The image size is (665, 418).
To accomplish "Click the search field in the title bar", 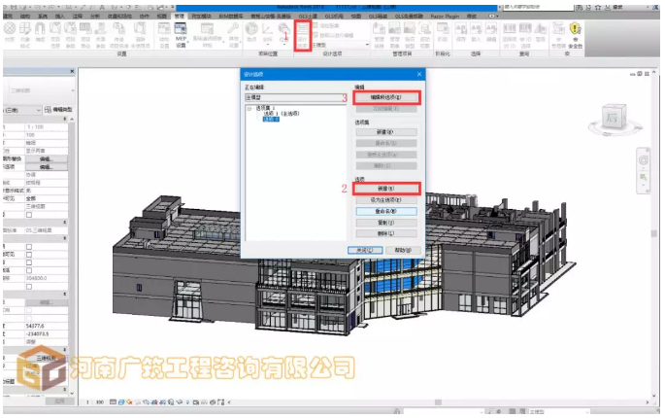I will [x=538, y=7].
